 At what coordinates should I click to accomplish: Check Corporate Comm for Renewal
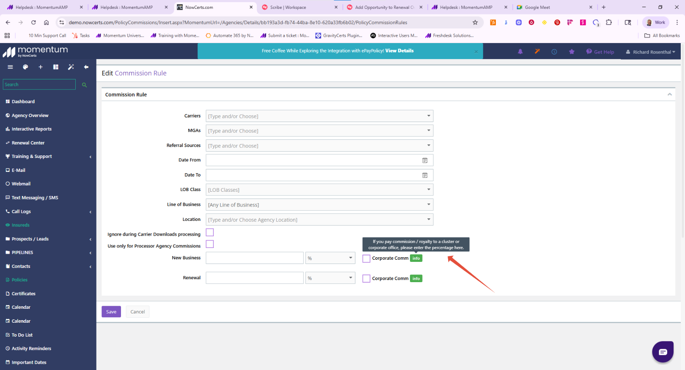click(366, 279)
